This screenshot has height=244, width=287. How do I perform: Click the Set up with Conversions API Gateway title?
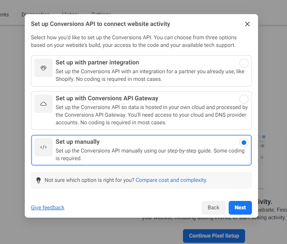107,98
